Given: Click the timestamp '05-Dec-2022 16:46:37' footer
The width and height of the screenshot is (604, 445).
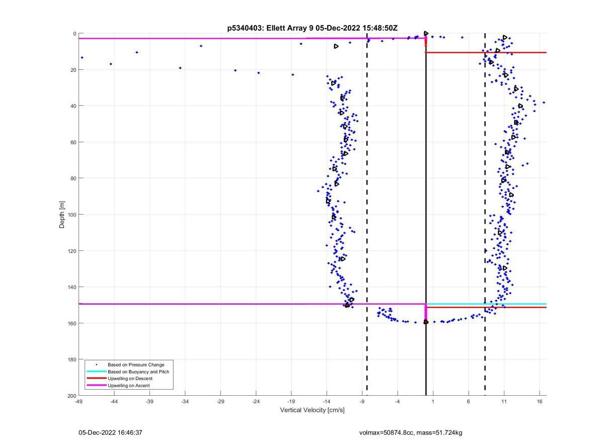Looking at the screenshot, I should click(x=110, y=432).
